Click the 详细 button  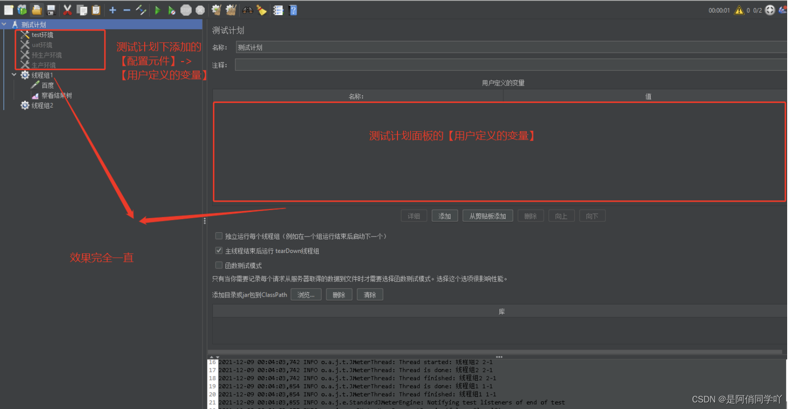pos(414,216)
